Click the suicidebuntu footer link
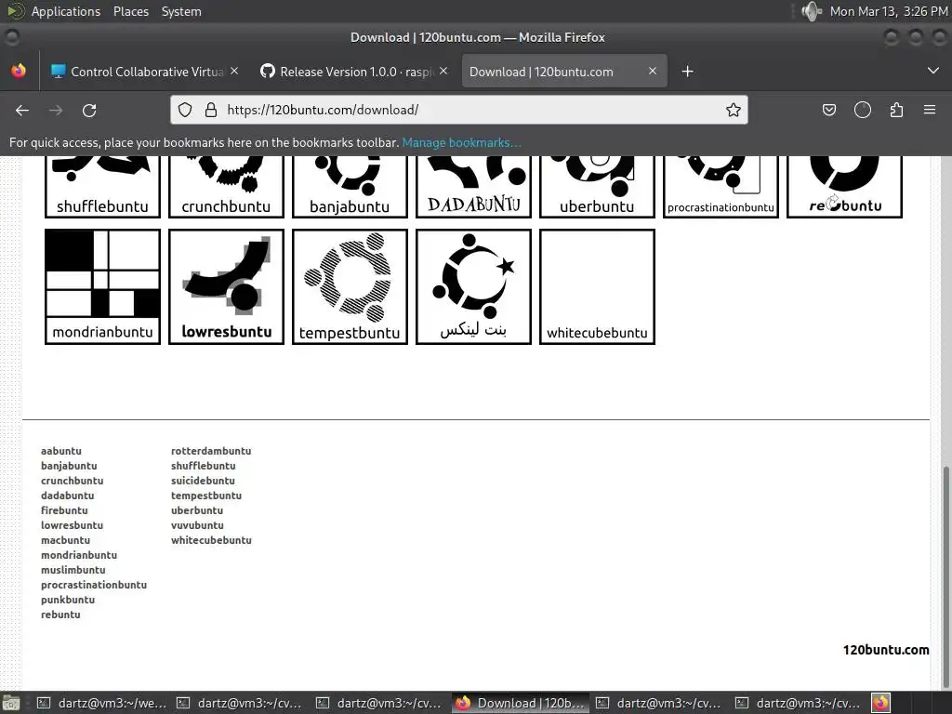The height and width of the screenshot is (714, 952). [x=203, y=481]
